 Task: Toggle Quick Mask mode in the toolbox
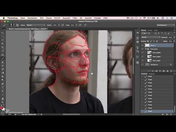point(2,113)
